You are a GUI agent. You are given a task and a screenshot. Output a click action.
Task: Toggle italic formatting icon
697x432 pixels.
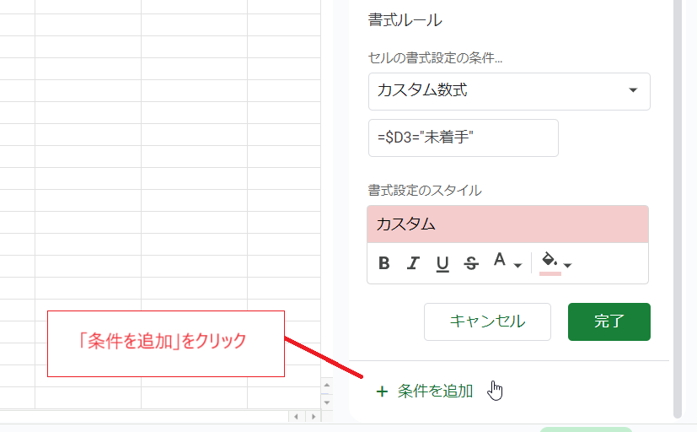(x=414, y=263)
